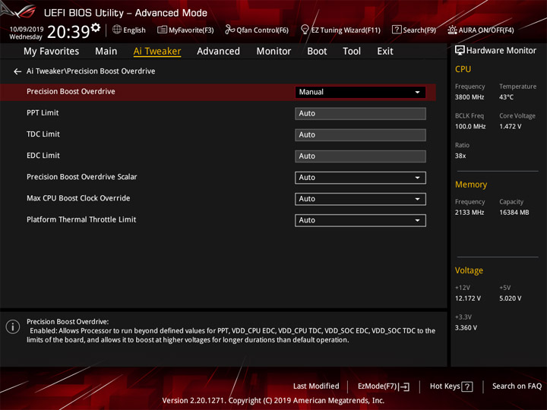547x410 pixels.
Task: Click the BCLK Freq 100.0 MHz value
Action: 470,127
